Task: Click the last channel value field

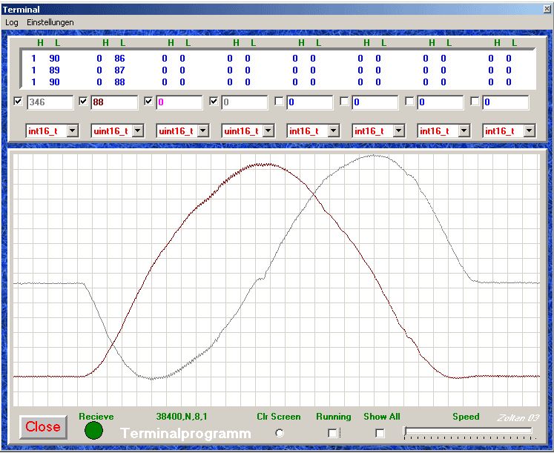Action: [x=508, y=102]
